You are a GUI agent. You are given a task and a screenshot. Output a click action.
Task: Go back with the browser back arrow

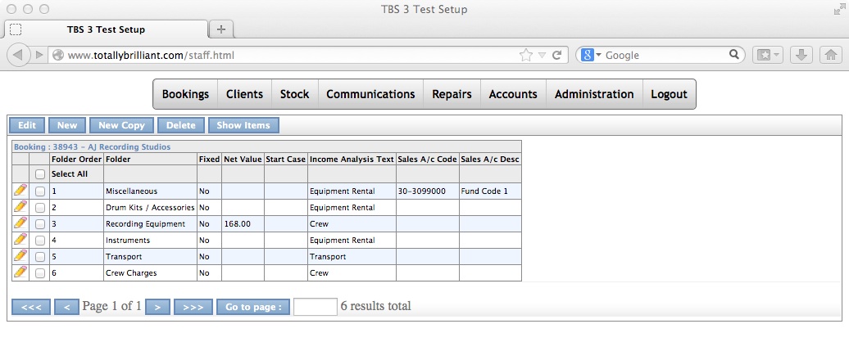click(x=18, y=55)
